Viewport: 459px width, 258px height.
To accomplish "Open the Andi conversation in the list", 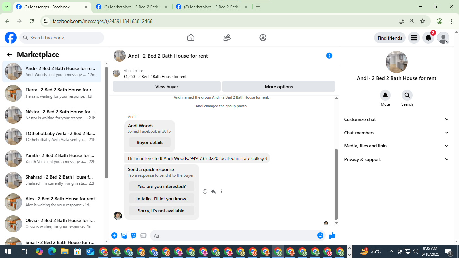I will coord(52,71).
